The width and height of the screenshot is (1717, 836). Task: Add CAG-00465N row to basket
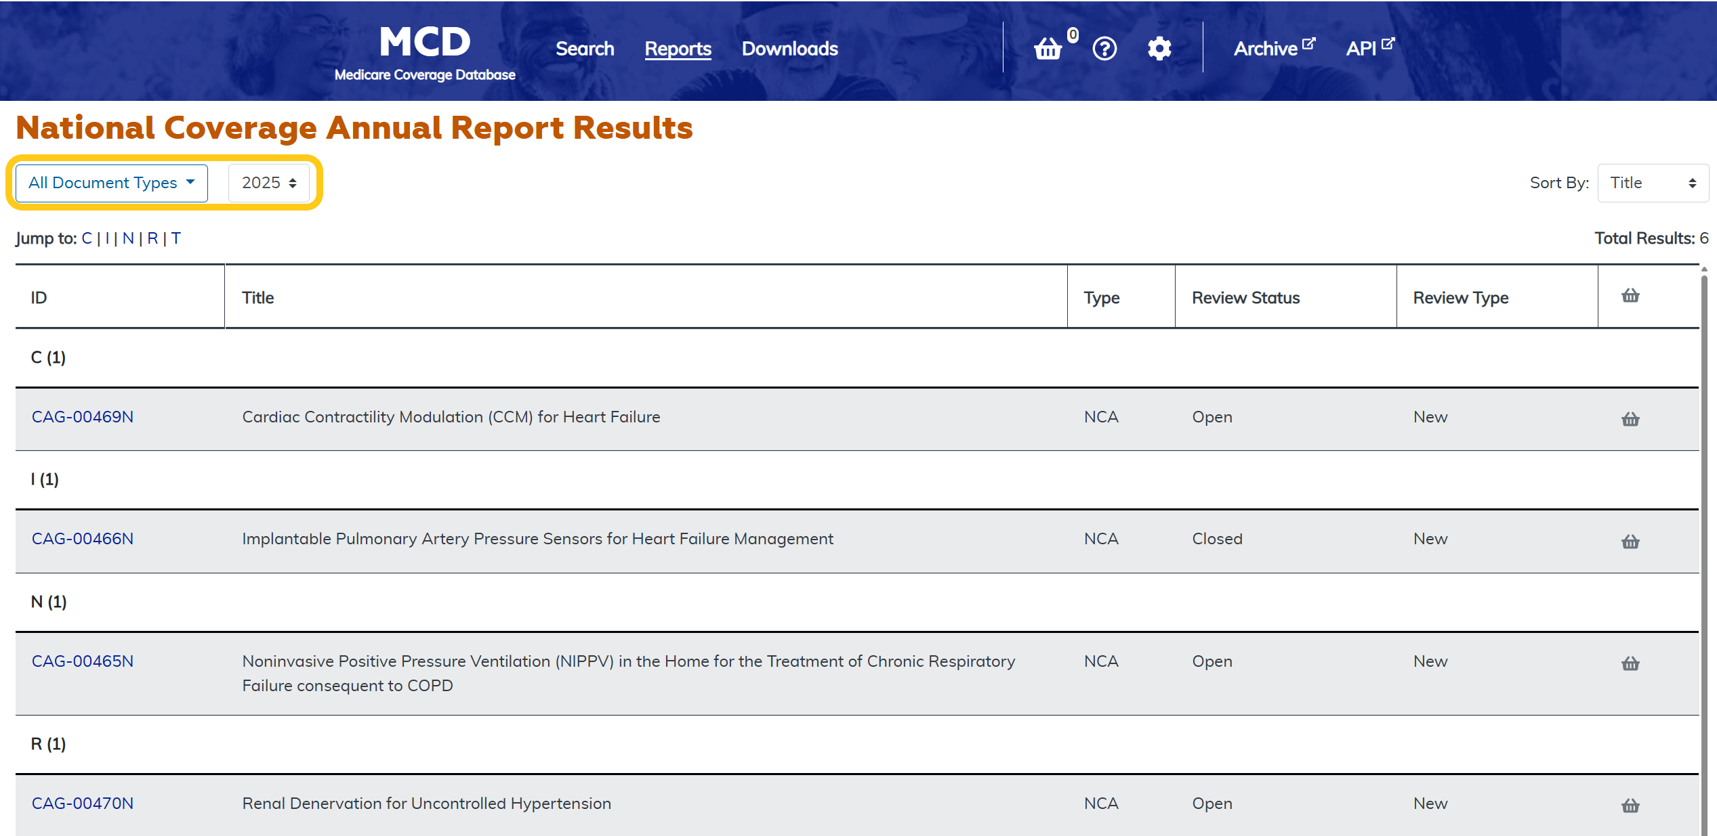pos(1630,663)
